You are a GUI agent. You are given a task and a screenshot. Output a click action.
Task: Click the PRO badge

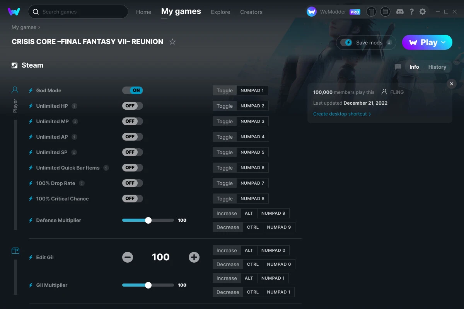355,12
